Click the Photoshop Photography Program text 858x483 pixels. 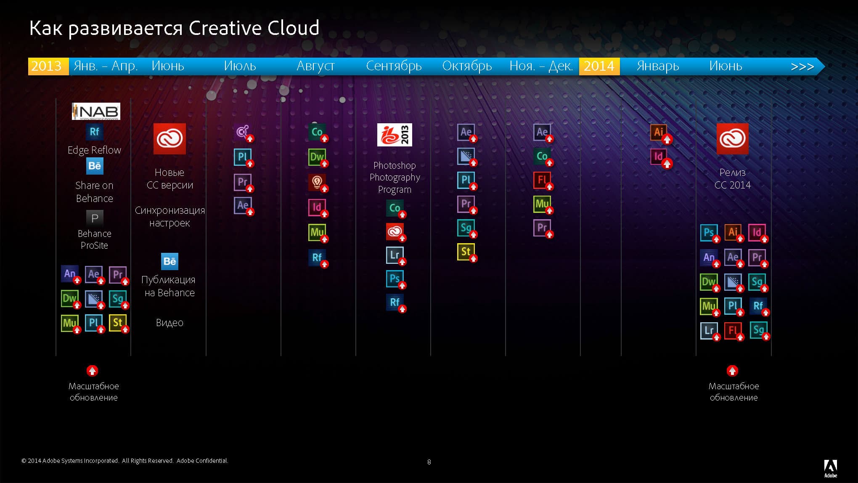pyautogui.click(x=395, y=178)
